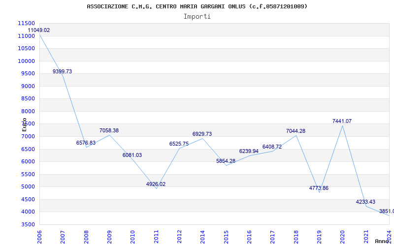Image resolution: width=394 pixels, height=246 pixels.
Task: Select the 9399.73 data label
Action: [63, 71]
